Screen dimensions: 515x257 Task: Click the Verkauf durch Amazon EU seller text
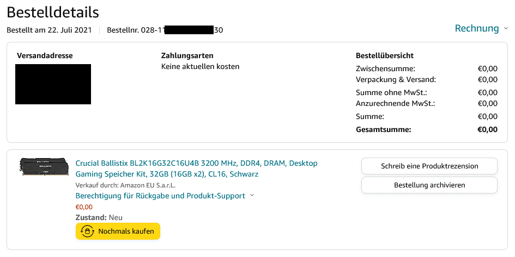pyautogui.click(x=125, y=185)
